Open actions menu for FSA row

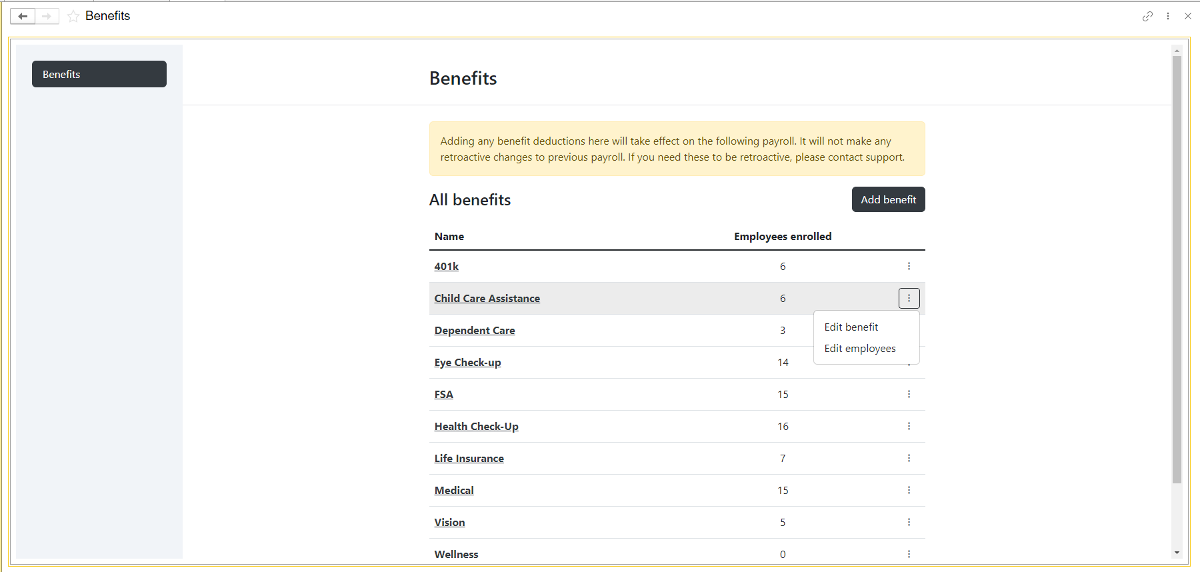[909, 394]
